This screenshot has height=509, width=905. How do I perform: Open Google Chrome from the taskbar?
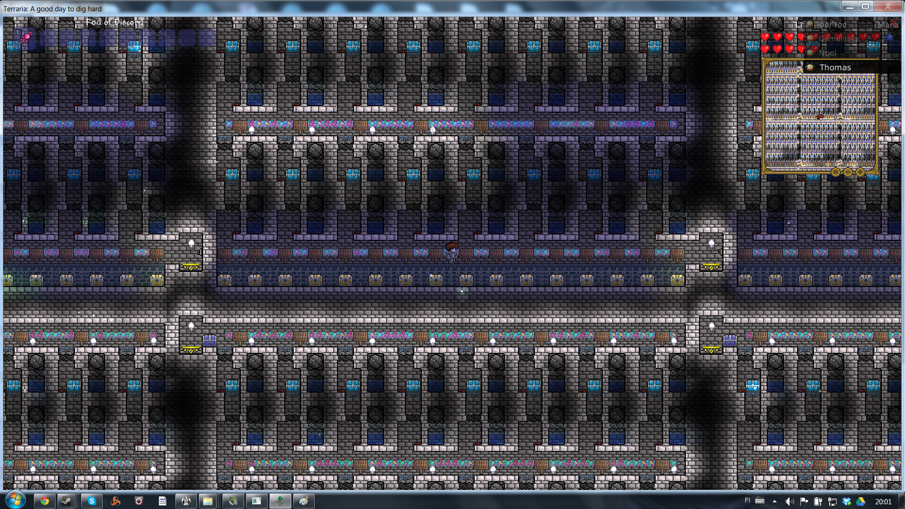(44, 501)
